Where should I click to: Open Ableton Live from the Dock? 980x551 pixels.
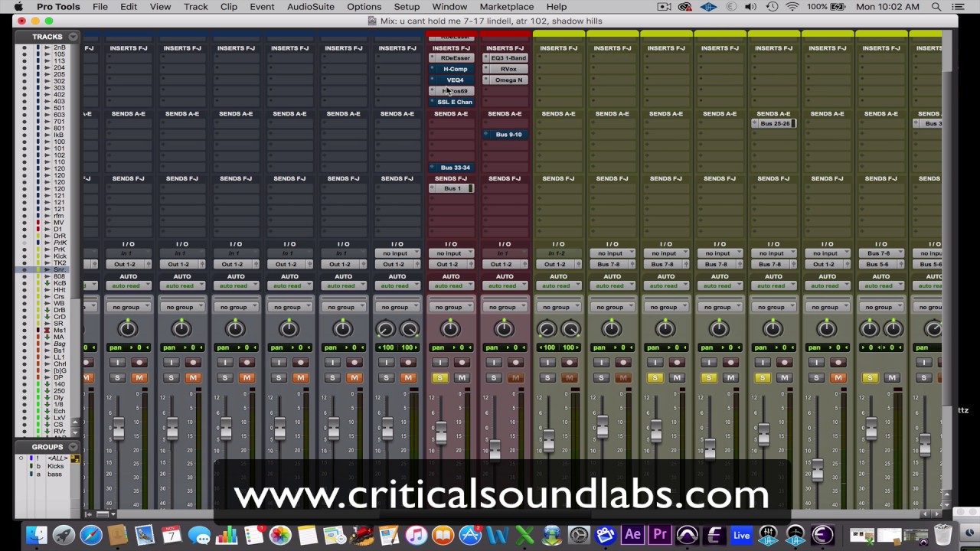[x=741, y=535]
